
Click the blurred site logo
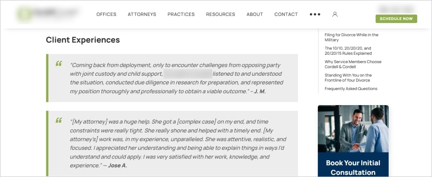point(48,14)
